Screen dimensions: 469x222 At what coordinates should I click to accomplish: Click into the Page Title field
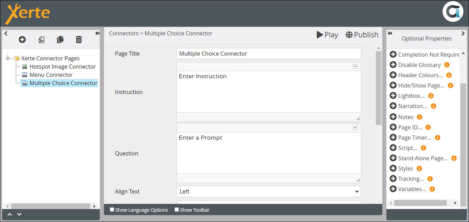[269, 54]
